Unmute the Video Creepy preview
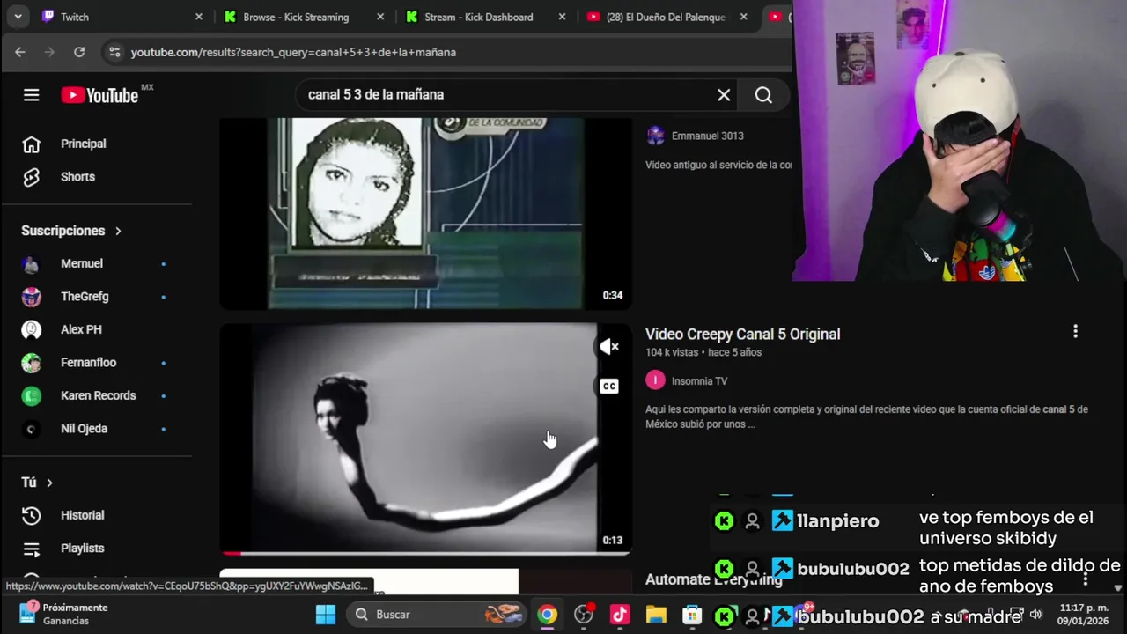The image size is (1127, 634). tap(609, 347)
